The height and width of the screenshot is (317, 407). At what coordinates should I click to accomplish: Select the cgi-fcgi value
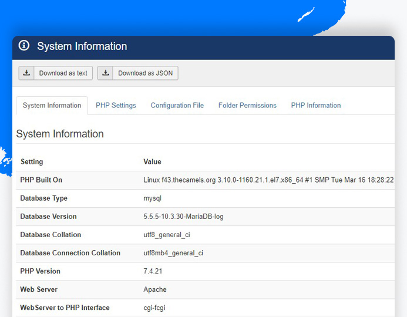click(154, 308)
